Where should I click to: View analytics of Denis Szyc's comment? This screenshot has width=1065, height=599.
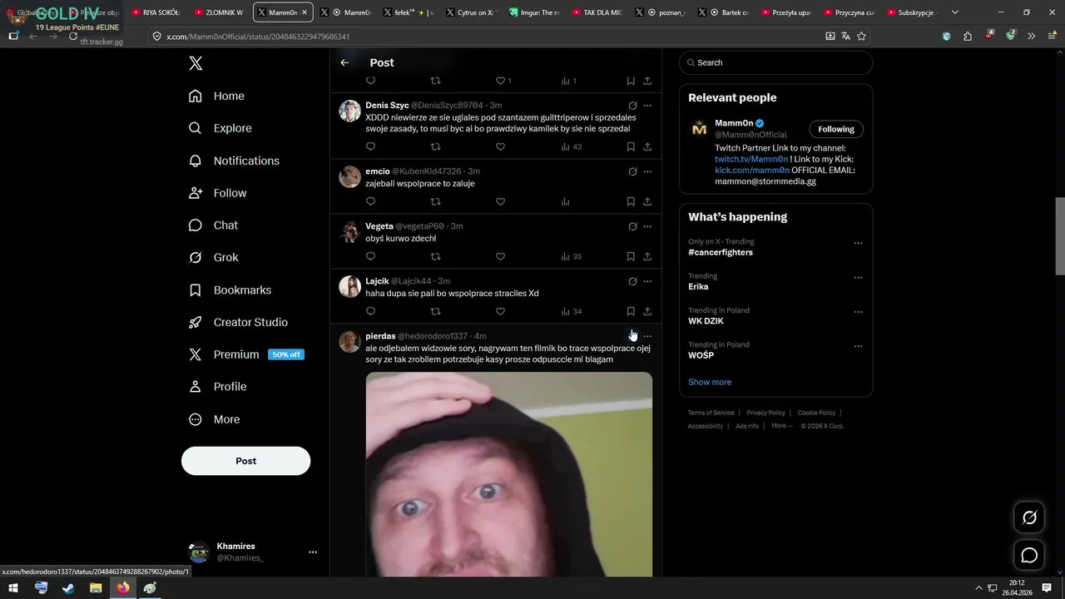point(571,147)
